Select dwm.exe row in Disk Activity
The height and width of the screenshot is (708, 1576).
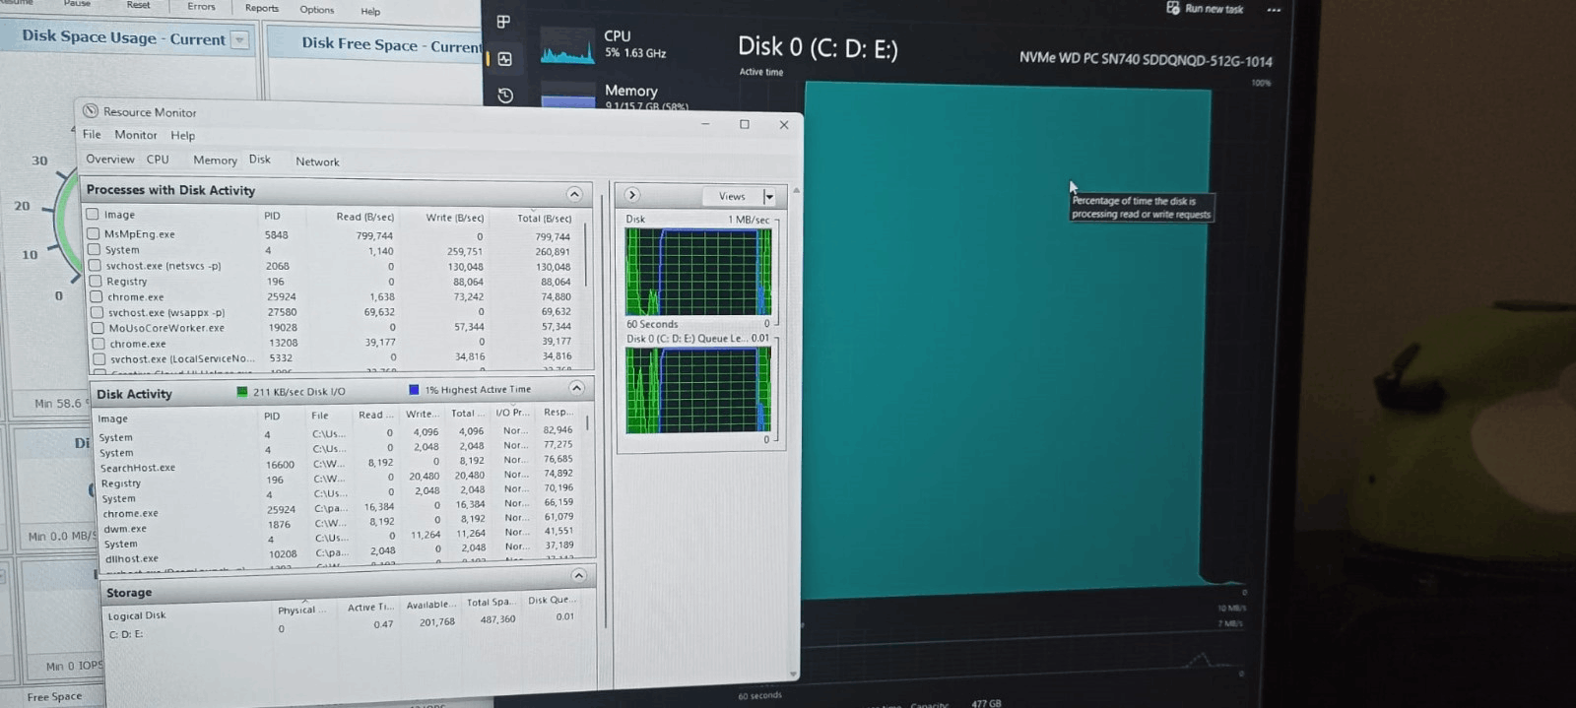337,526
